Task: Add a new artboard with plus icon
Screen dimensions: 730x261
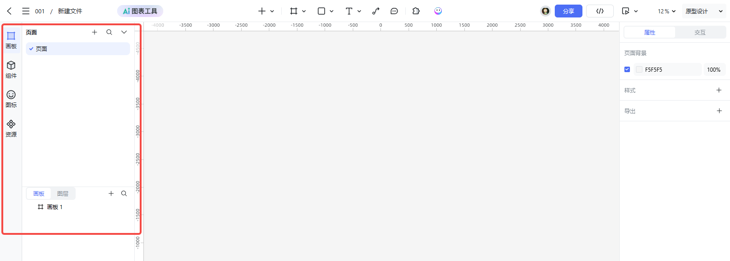Action: pos(111,193)
